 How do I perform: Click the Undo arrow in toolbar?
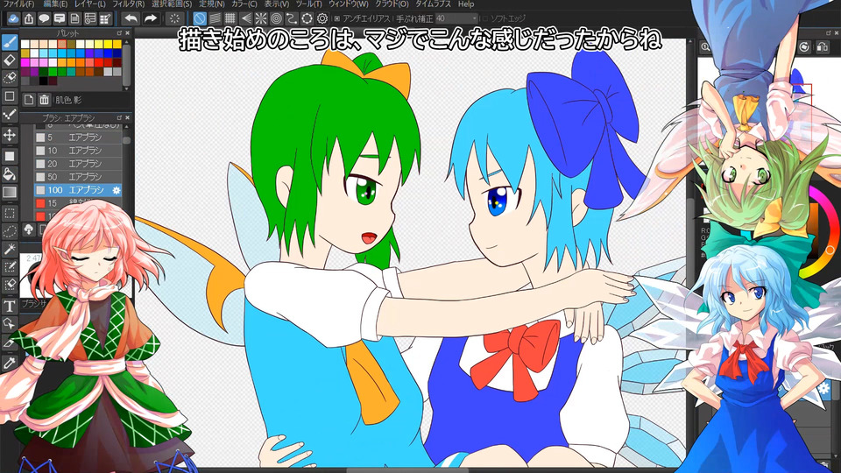pyautogui.click(x=131, y=18)
